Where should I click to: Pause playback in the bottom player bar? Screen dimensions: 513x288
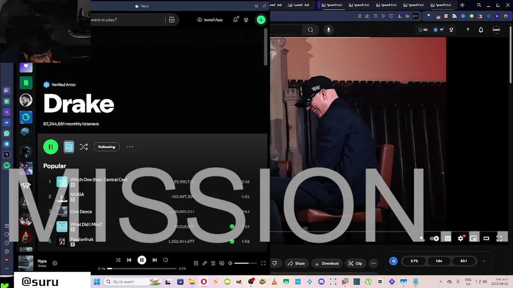tap(142, 260)
